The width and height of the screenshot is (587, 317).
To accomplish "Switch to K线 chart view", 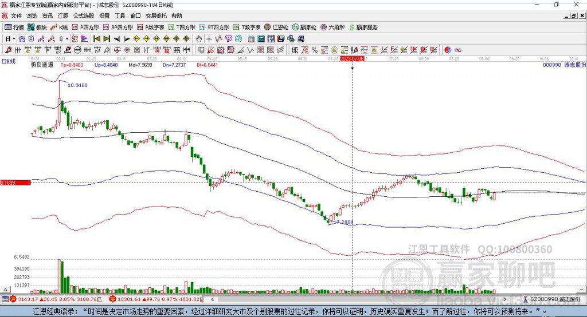I will click(x=60, y=27).
